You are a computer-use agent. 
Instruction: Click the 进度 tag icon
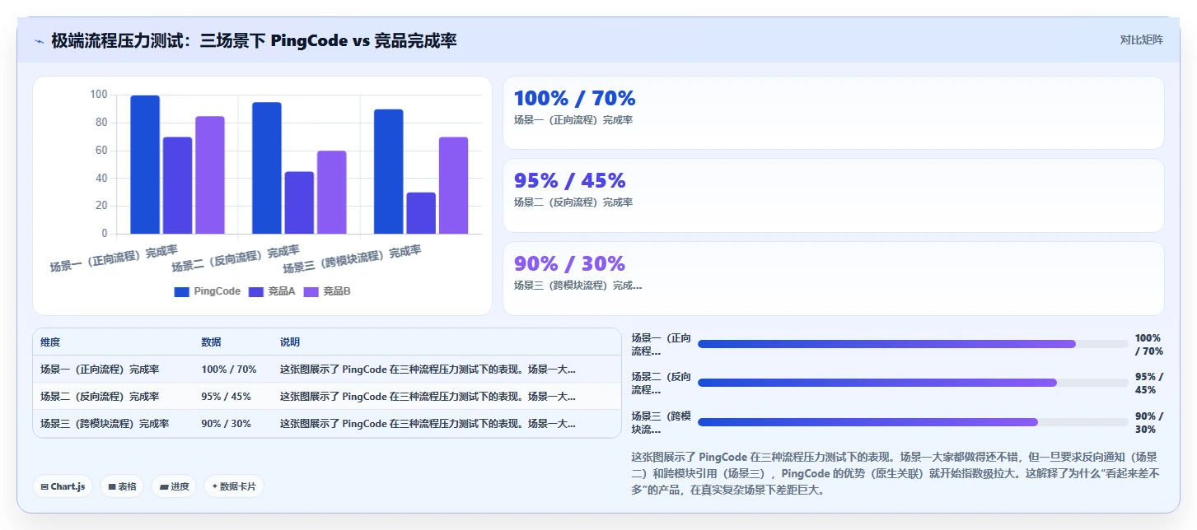tap(164, 486)
